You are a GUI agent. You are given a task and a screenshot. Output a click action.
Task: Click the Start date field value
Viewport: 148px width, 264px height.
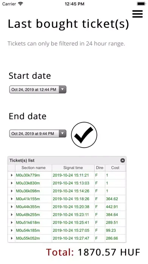(x=34, y=90)
